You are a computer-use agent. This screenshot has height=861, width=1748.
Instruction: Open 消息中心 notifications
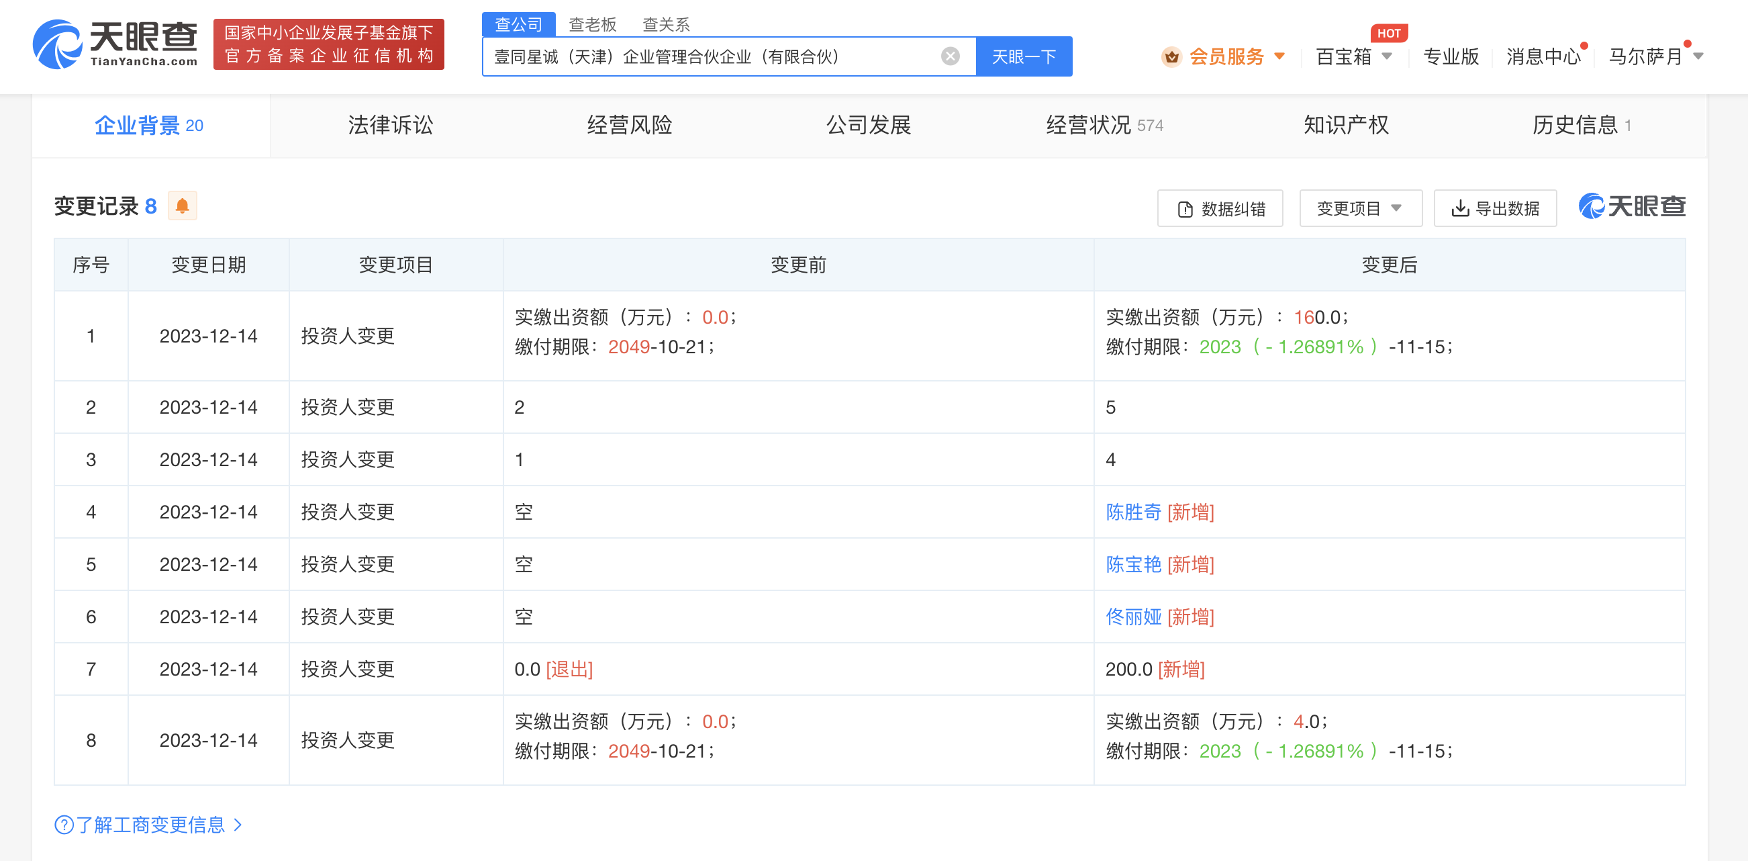pyautogui.click(x=1543, y=57)
